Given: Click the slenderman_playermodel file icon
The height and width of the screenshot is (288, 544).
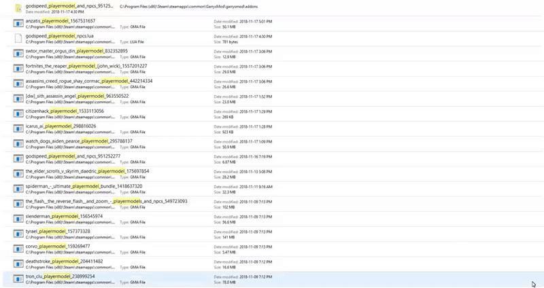Looking at the screenshot, I should [18, 219].
